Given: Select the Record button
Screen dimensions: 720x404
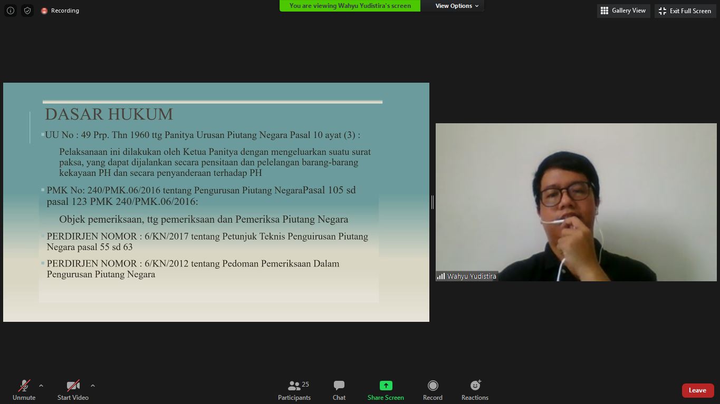Looking at the screenshot, I should (x=433, y=390).
